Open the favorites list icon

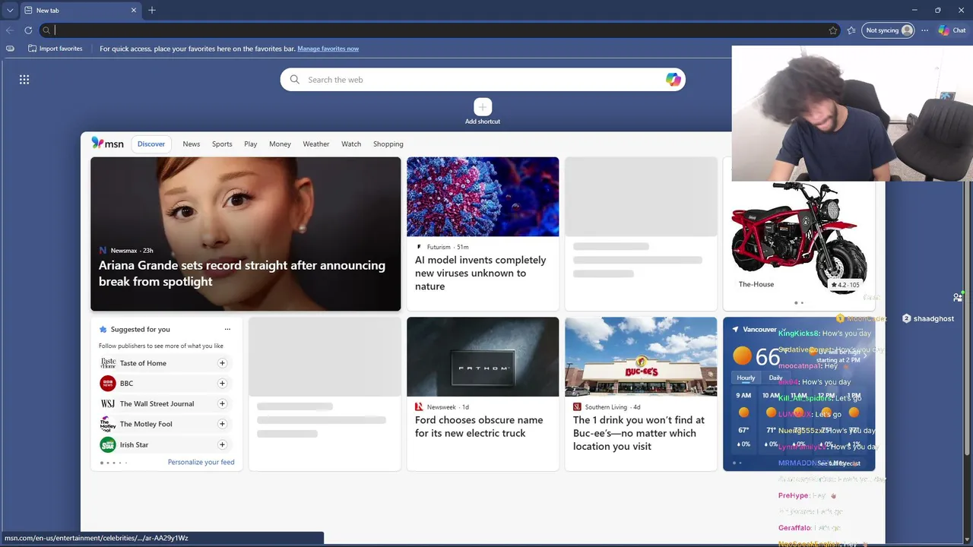coord(851,30)
